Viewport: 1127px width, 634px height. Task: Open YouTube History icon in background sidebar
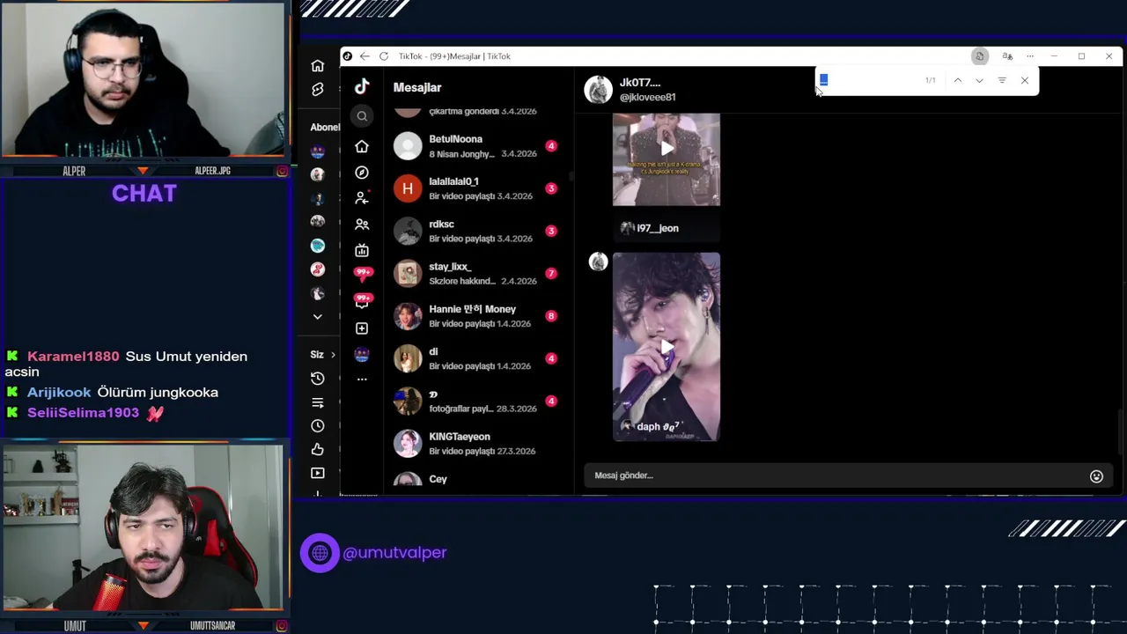[x=317, y=379]
